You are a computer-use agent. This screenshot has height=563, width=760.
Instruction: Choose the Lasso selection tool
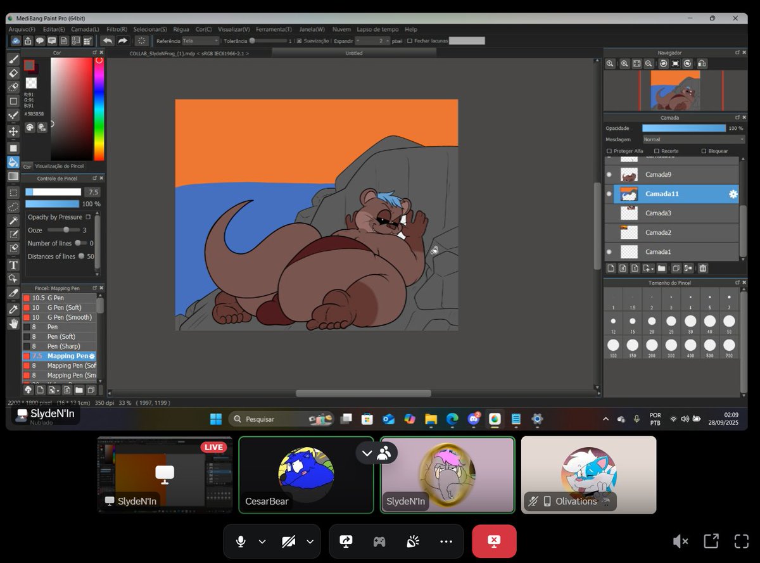click(13, 206)
